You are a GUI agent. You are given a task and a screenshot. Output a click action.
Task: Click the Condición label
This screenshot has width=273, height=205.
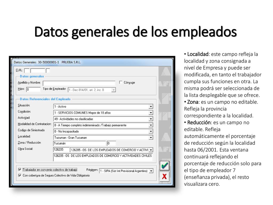[x=24, y=112]
